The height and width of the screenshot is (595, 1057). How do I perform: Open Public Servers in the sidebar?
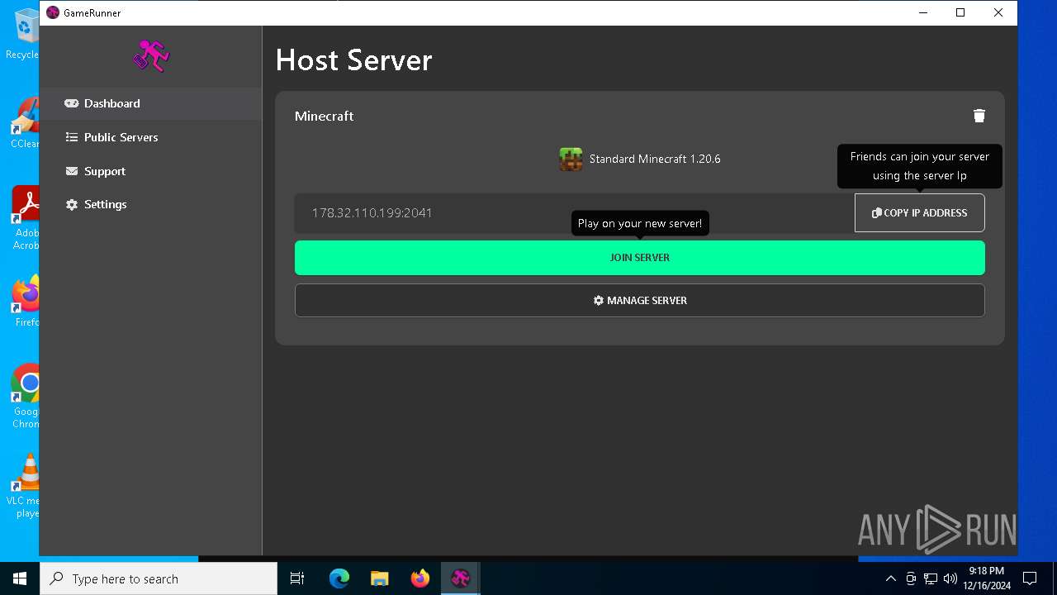150,137
